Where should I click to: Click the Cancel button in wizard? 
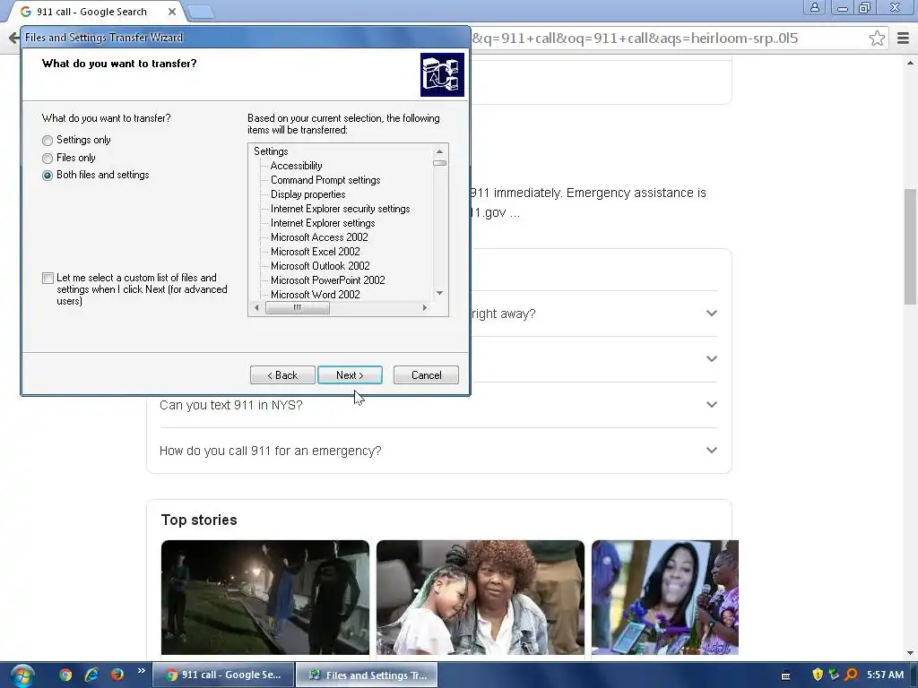pos(426,375)
